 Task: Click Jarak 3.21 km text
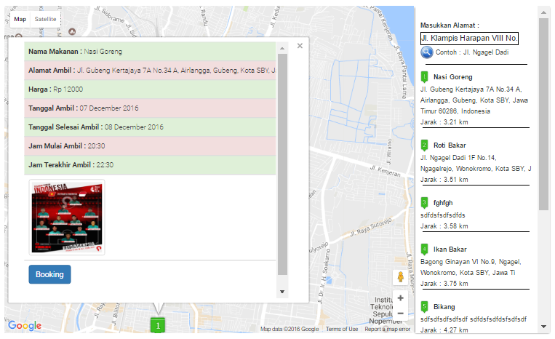point(444,122)
